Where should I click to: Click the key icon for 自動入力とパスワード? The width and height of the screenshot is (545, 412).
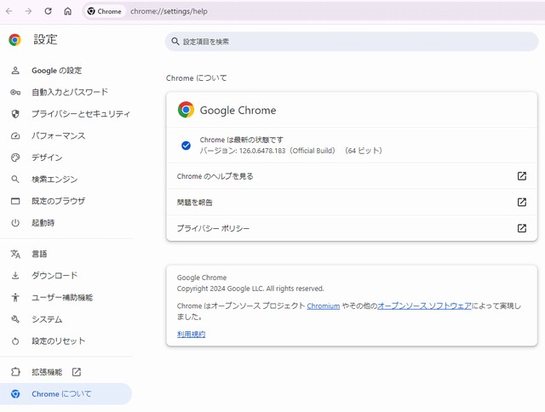15,93
